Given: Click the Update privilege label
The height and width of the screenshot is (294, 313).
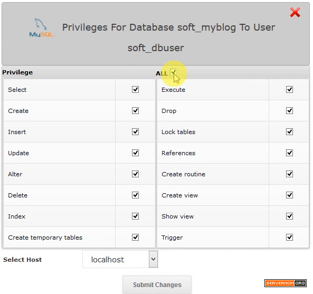Looking at the screenshot, I should tap(18, 153).
